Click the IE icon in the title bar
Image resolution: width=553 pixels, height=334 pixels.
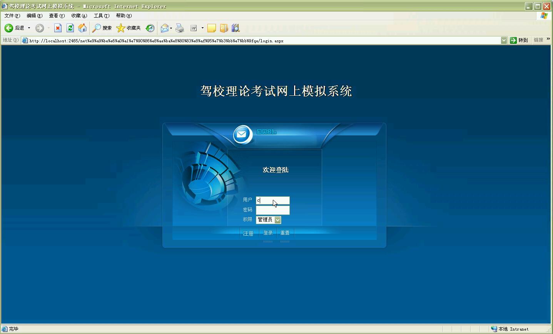click(x=4, y=6)
